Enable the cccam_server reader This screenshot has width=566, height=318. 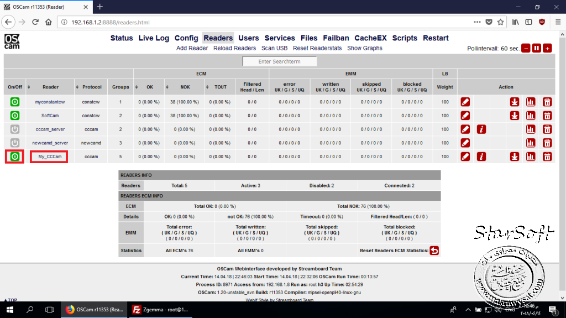tap(14, 129)
